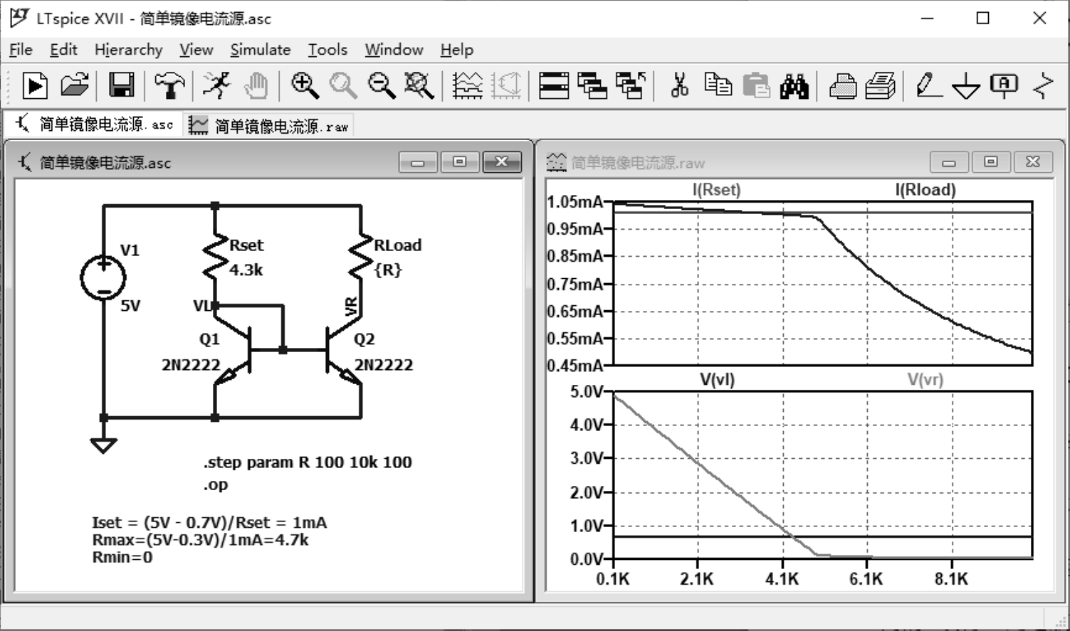Zoom in with the plus magnifier icon
This screenshot has width=1070, height=631.
tap(305, 86)
